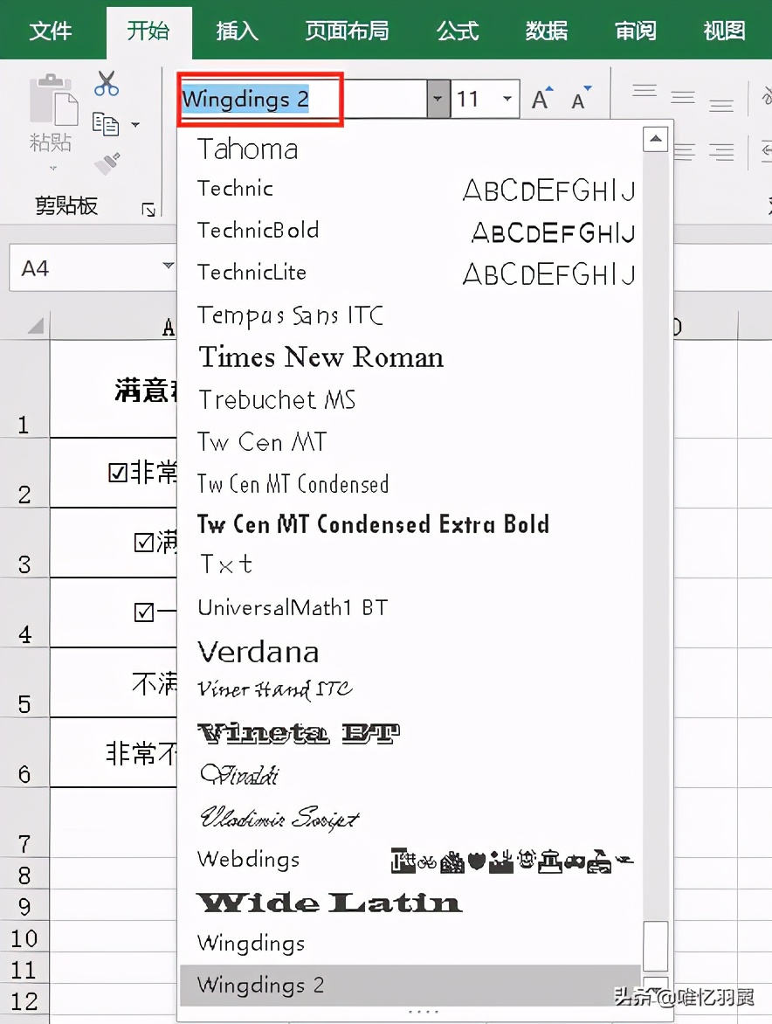Screen dimensions: 772x1024
Task: Click the checkbox symbol in row 3
Action: coord(143,542)
